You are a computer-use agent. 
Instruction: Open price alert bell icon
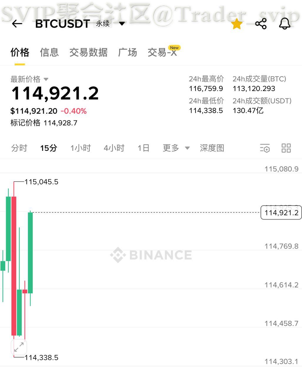[284, 24]
